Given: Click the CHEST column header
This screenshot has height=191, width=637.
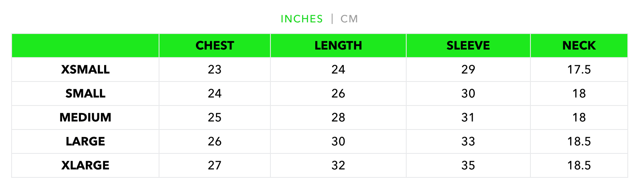Looking at the screenshot, I should click(x=214, y=46).
